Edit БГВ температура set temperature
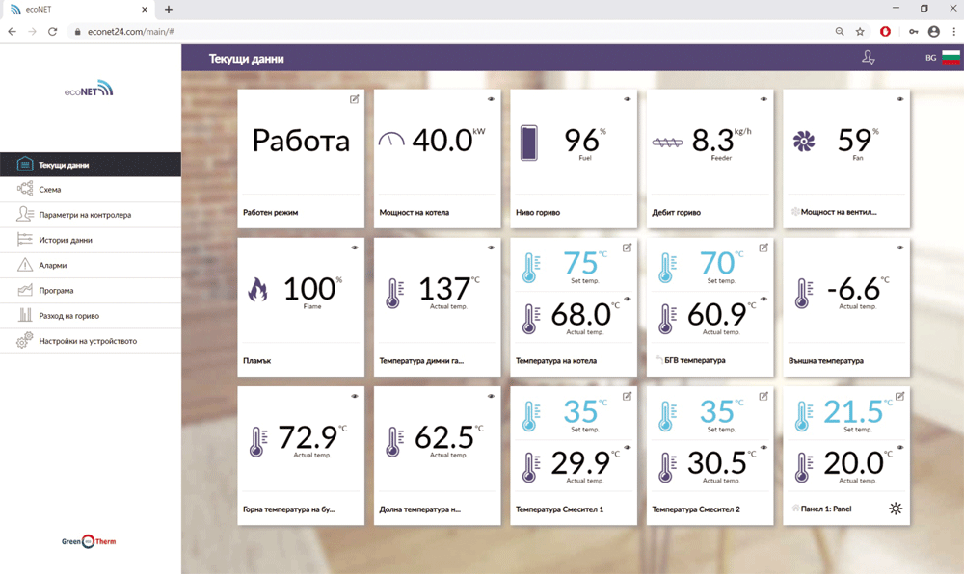This screenshot has width=964, height=574. tap(764, 247)
